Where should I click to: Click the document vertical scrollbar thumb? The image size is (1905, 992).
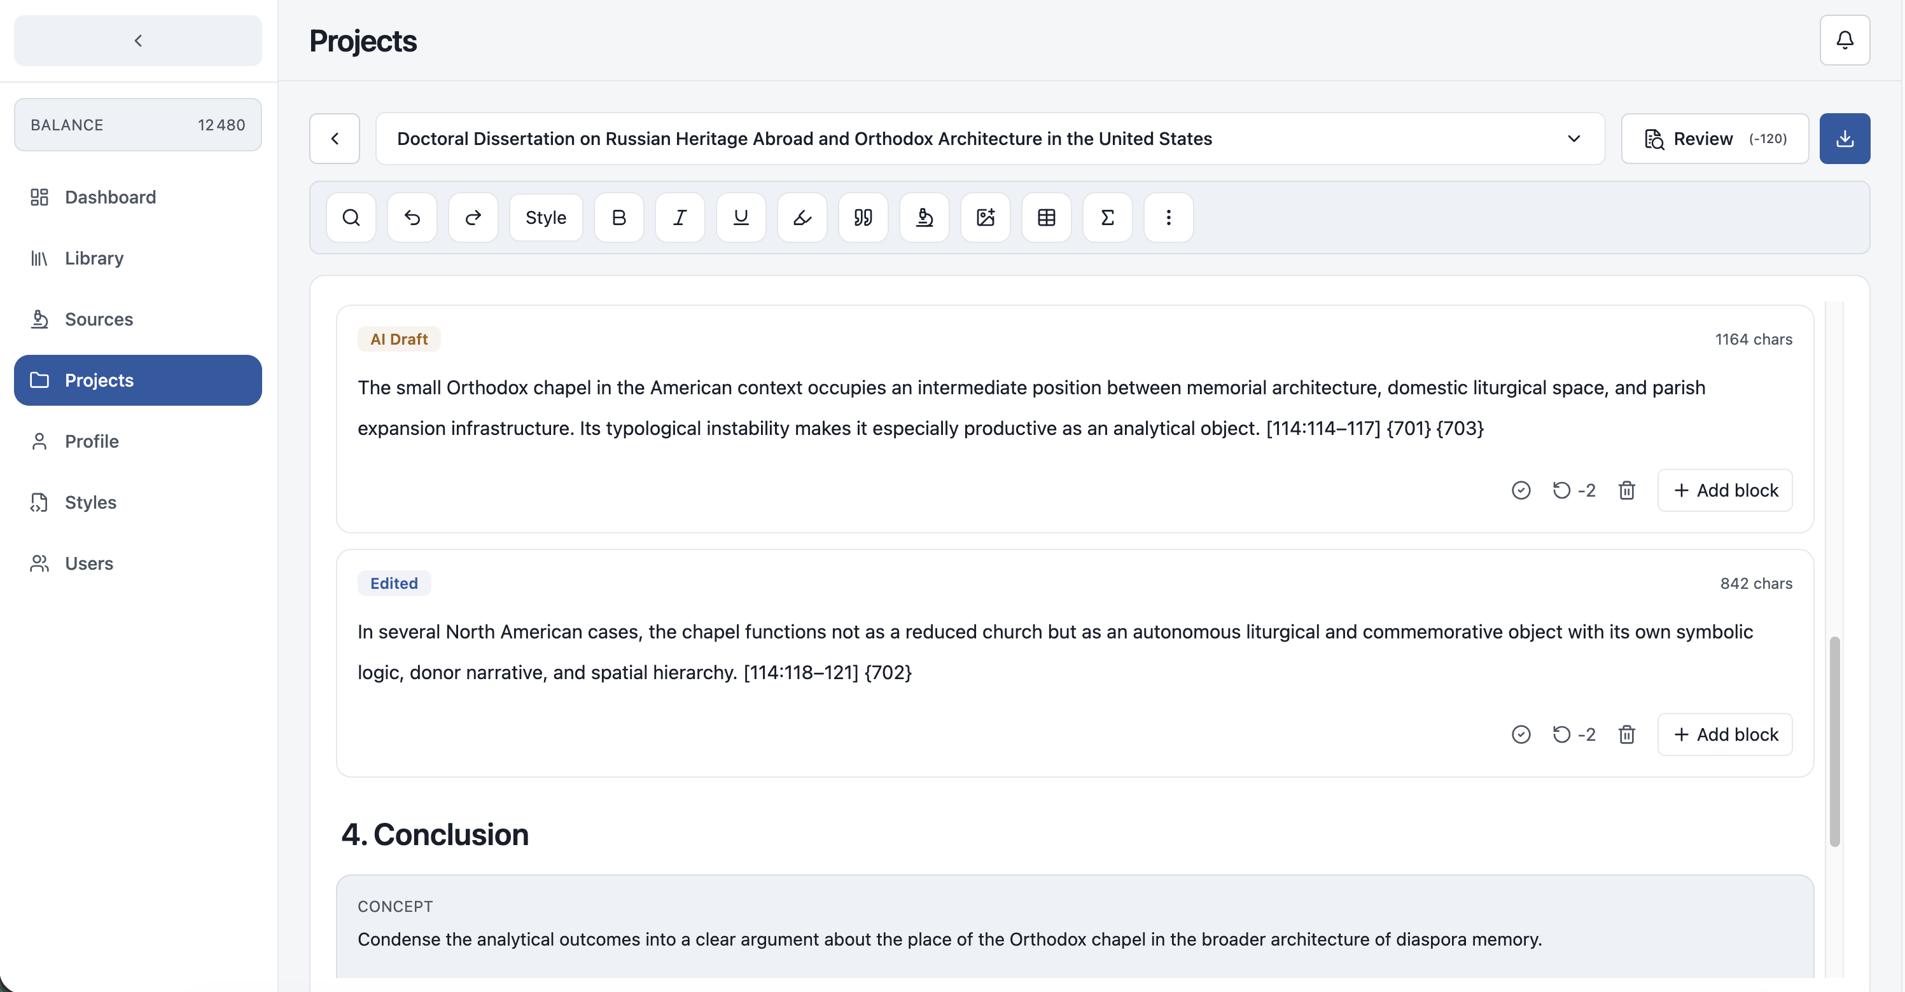tap(1835, 741)
